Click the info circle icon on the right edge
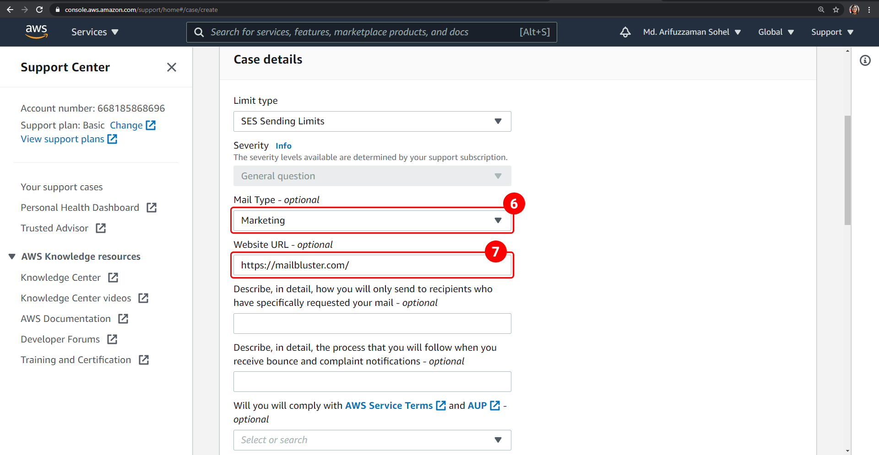This screenshot has height=455, width=879. [x=866, y=60]
